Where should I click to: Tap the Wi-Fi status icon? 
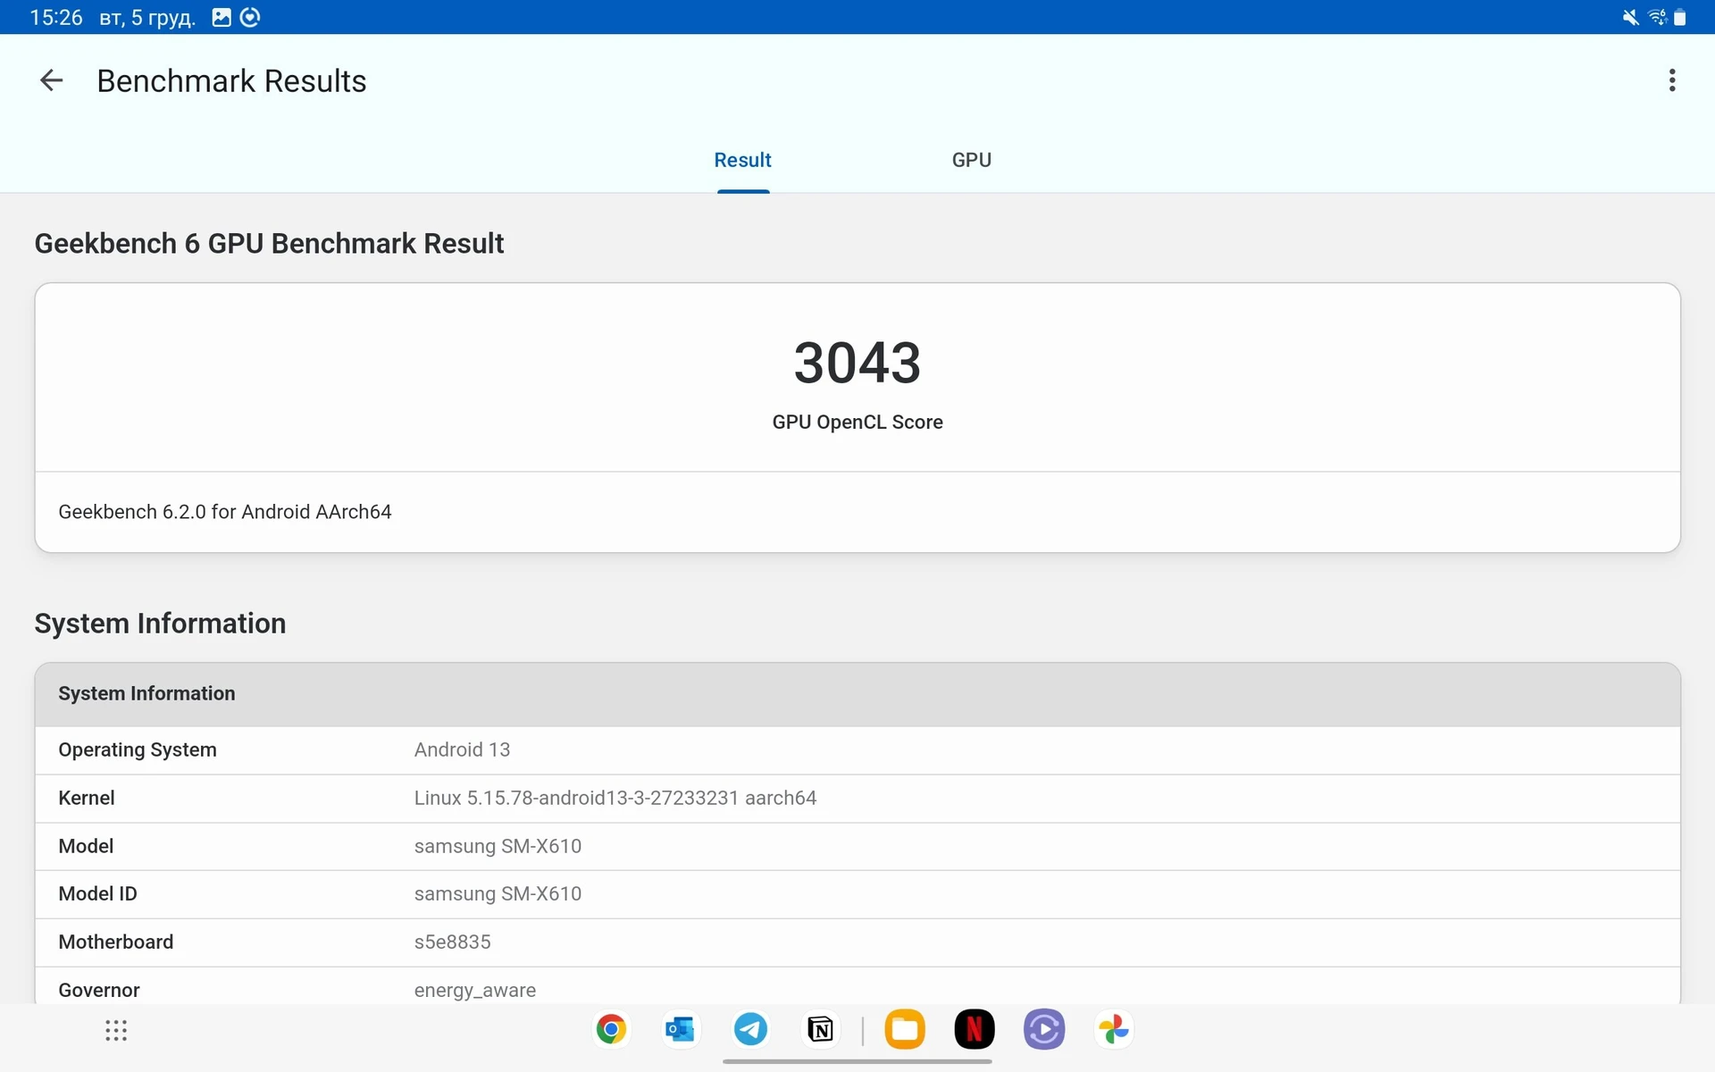1657,18
